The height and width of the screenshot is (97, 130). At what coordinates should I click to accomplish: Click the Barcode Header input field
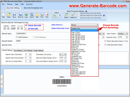coord(43,41)
